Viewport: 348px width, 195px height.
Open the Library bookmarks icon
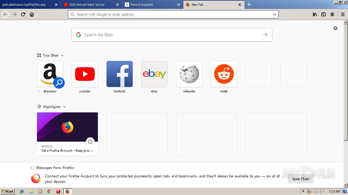pyautogui.click(x=315, y=14)
